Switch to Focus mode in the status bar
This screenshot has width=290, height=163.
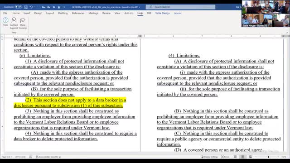225,157
